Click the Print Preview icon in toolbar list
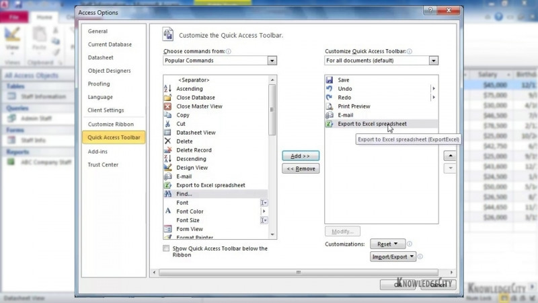Screen dimensions: 538x303 [x=330, y=106]
